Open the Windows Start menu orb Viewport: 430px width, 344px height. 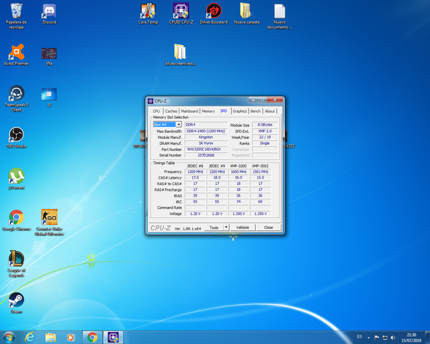tap(9, 337)
